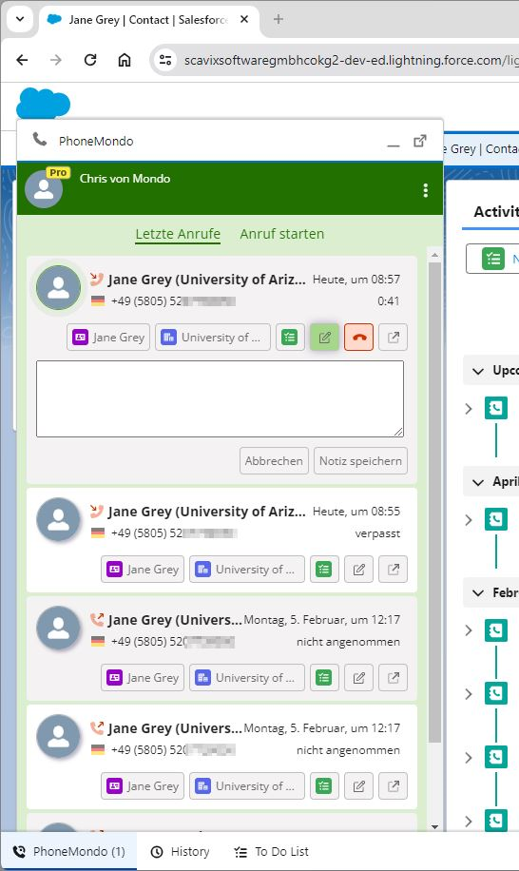Open University of... account on the verpasst call
The height and width of the screenshot is (871, 519).
[247, 570]
